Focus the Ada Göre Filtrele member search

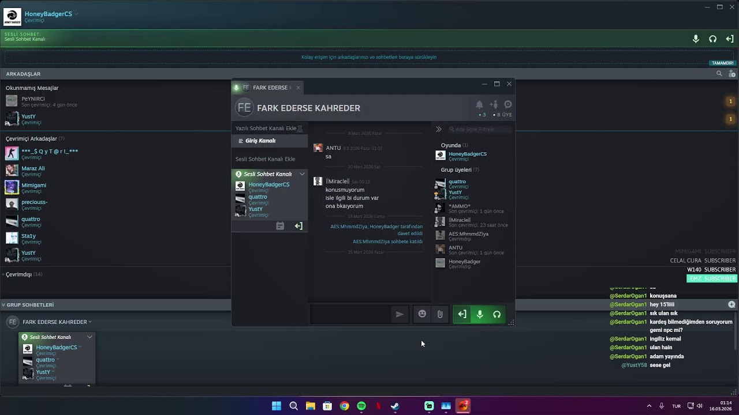click(480, 129)
